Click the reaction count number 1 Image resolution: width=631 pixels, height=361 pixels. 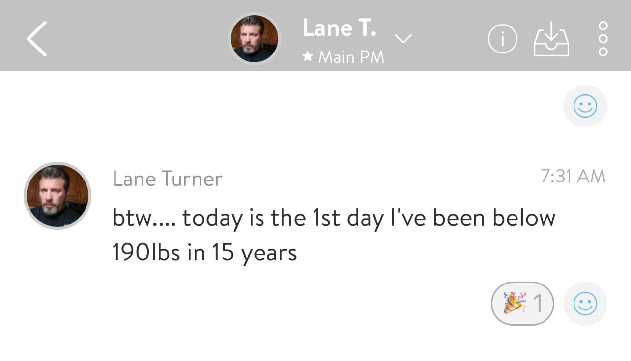[x=538, y=304]
